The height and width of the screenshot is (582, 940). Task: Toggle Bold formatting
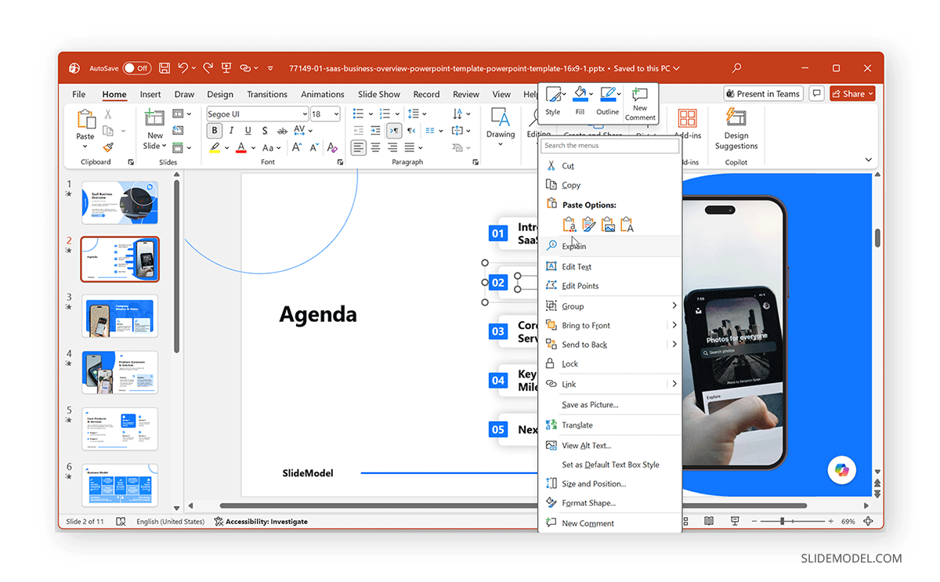pos(214,131)
